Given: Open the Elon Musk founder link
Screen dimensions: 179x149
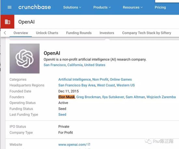Looking at the screenshot, I should 66,97.
